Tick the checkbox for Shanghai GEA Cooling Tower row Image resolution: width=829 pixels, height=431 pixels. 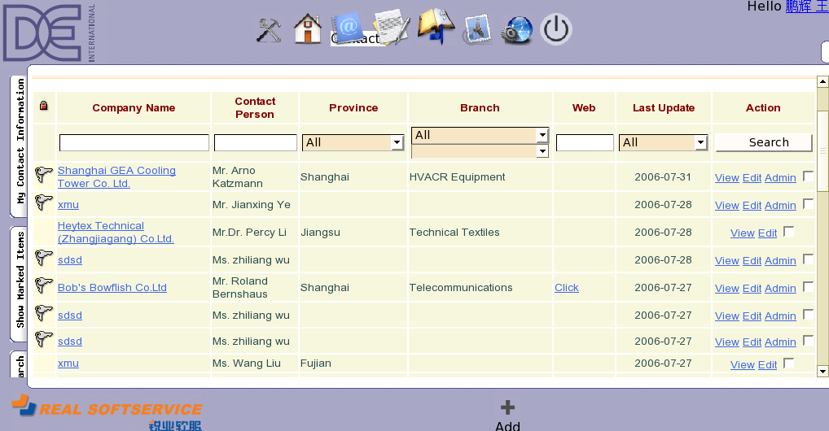coord(808,176)
